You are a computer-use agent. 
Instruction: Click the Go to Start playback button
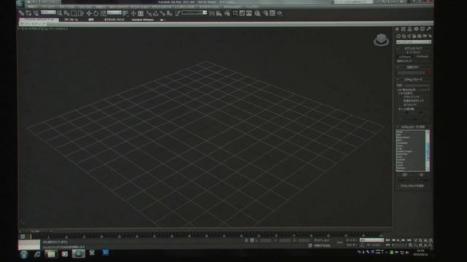click(387, 240)
